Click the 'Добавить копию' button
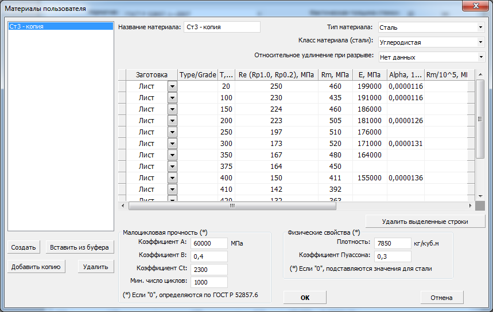This screenshot has width=493, height=312. [x=36, y=267]
